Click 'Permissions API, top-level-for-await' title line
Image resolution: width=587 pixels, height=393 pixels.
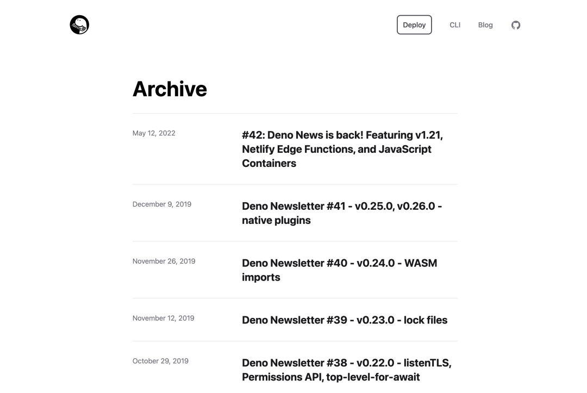click(330, 377)
